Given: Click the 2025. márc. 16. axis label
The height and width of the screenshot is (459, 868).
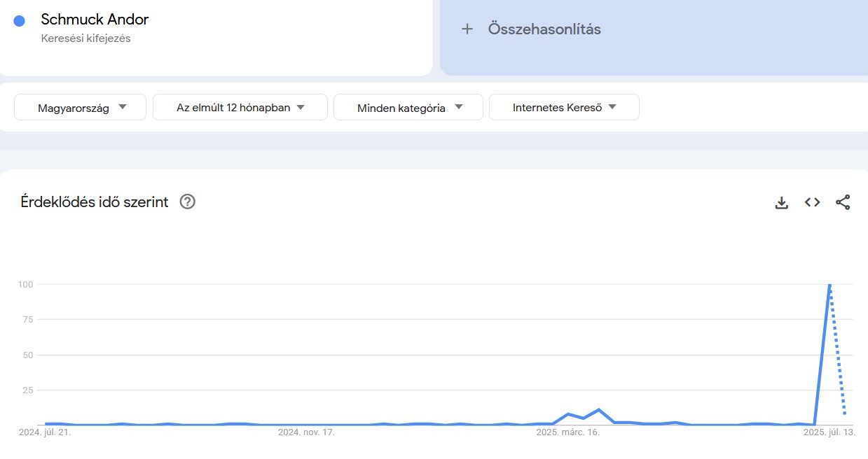Looking at the screenshot, I should pos(567,432).
